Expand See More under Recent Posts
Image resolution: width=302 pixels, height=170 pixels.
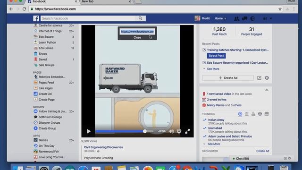pos(213,69)
